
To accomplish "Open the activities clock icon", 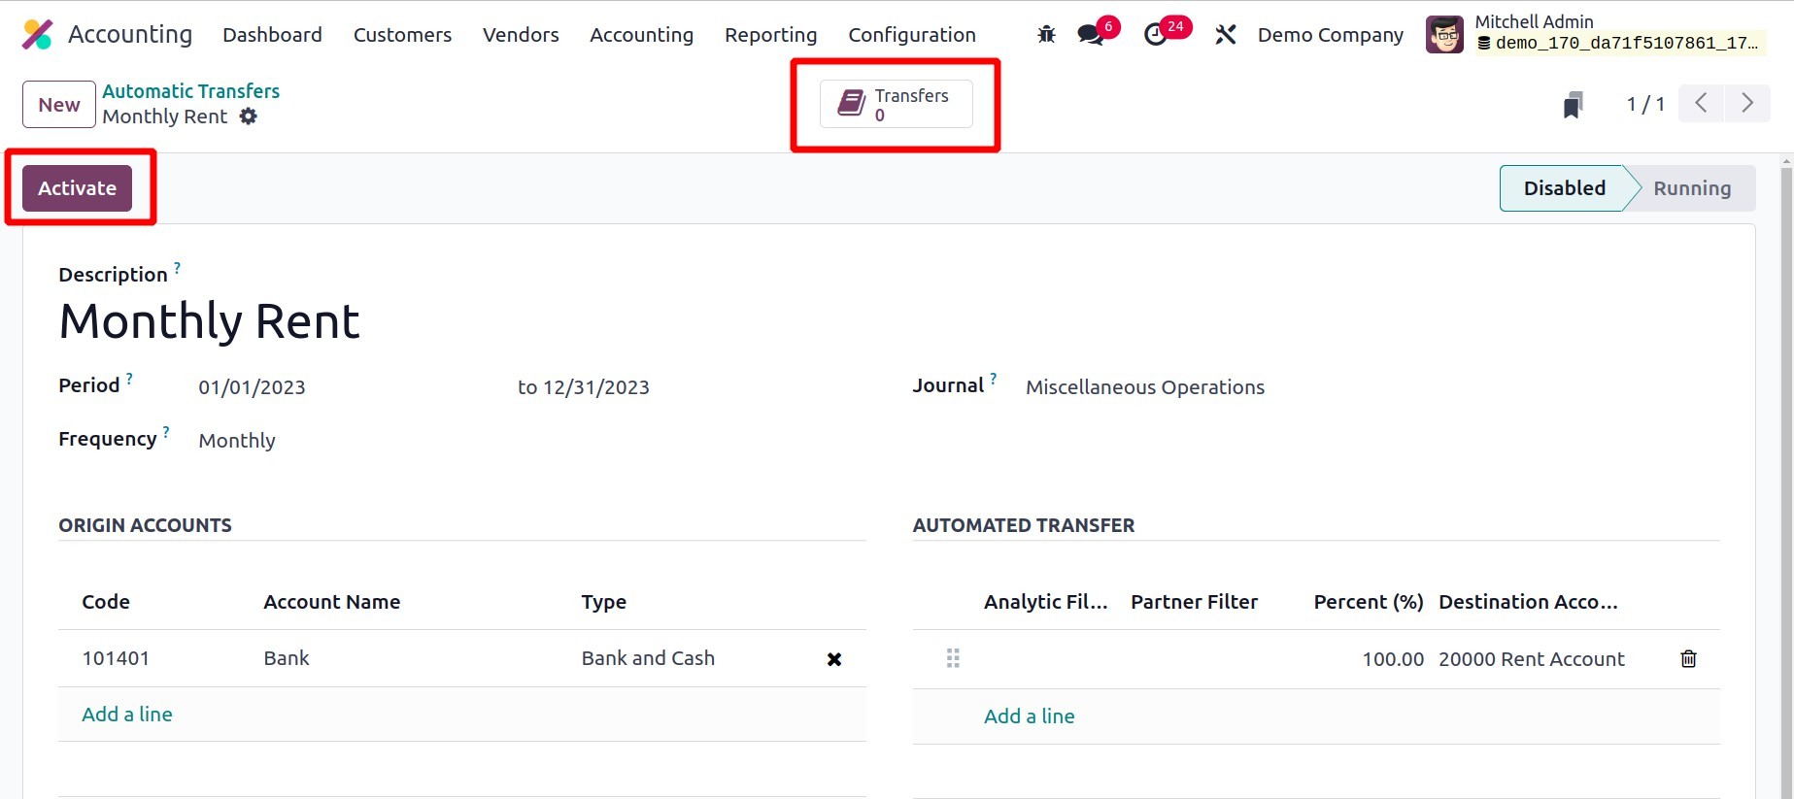I will click(1156, 35).
